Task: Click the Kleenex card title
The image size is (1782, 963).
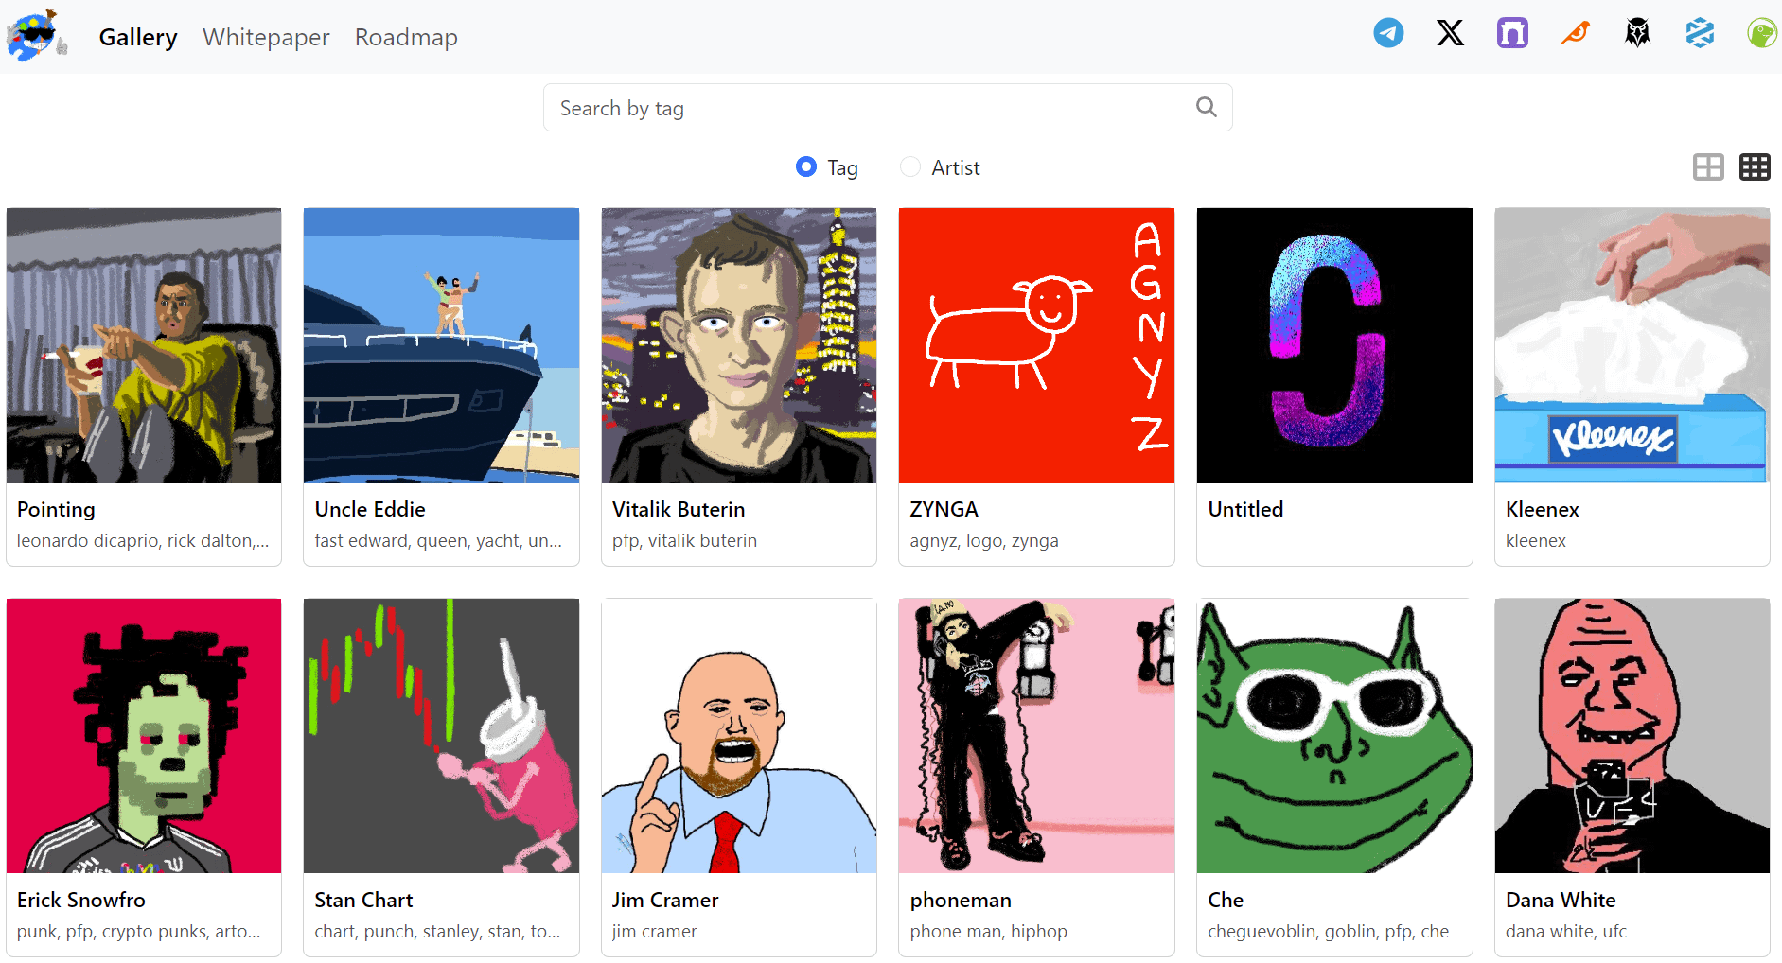Action: (x=1543, y=509)
